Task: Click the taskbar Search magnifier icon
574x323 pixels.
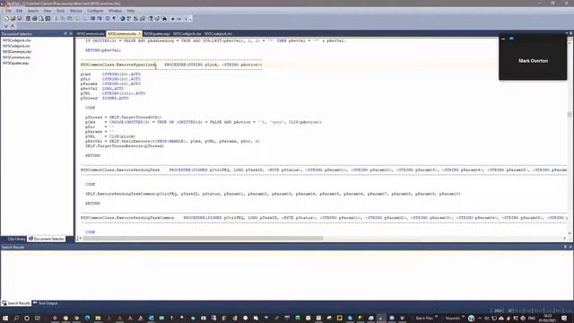Action: (x=16, y=319)
